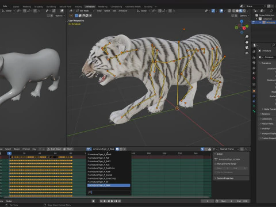The height and width of the screenshot is (207, 276).
Task: Choose the new selection mode icon
Action: point(76,16)
